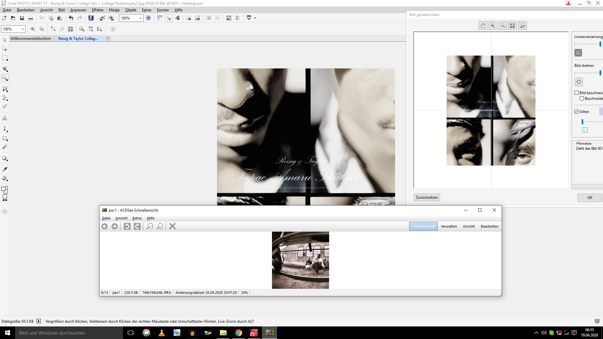This screenshot has width=603, height=339.
Task: Click previous image arrow in ACDSee
Action: (105, 226)
